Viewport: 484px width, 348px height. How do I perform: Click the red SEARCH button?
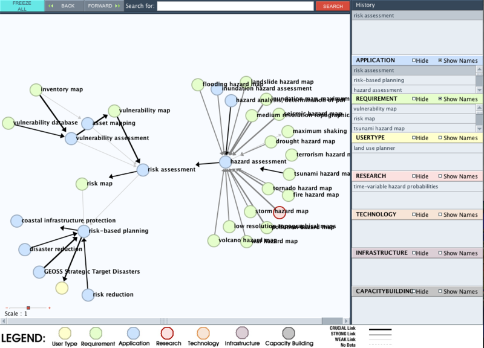(x=332, y=6)
